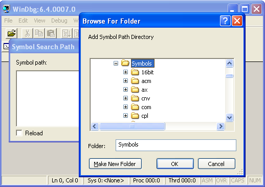Click folder tree scroll left arrow
Image resolution: width=265 pixels, height=187 pixels.
pos(95,127)
